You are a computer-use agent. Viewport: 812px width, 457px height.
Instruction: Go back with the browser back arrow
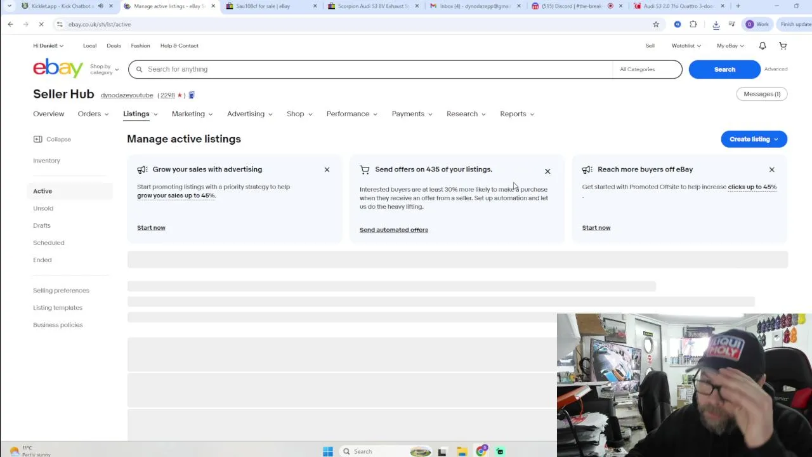click(x=10, y=24)
